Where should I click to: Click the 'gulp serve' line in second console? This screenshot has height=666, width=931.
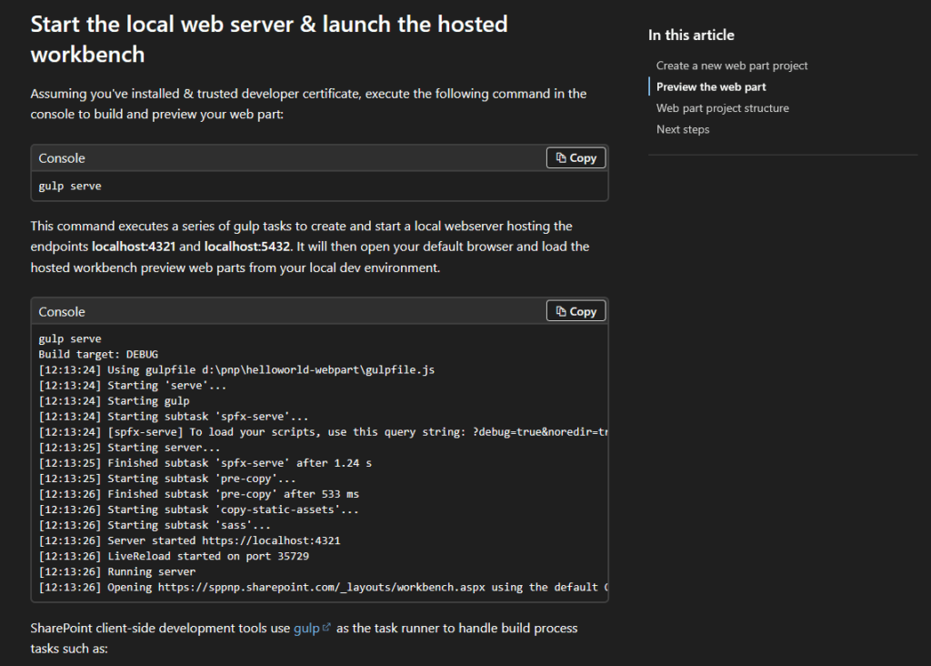70,338
